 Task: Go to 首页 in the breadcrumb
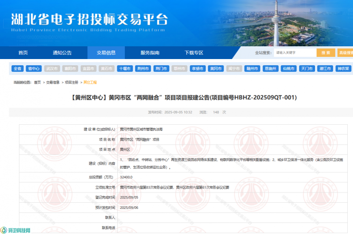[38, 82]
